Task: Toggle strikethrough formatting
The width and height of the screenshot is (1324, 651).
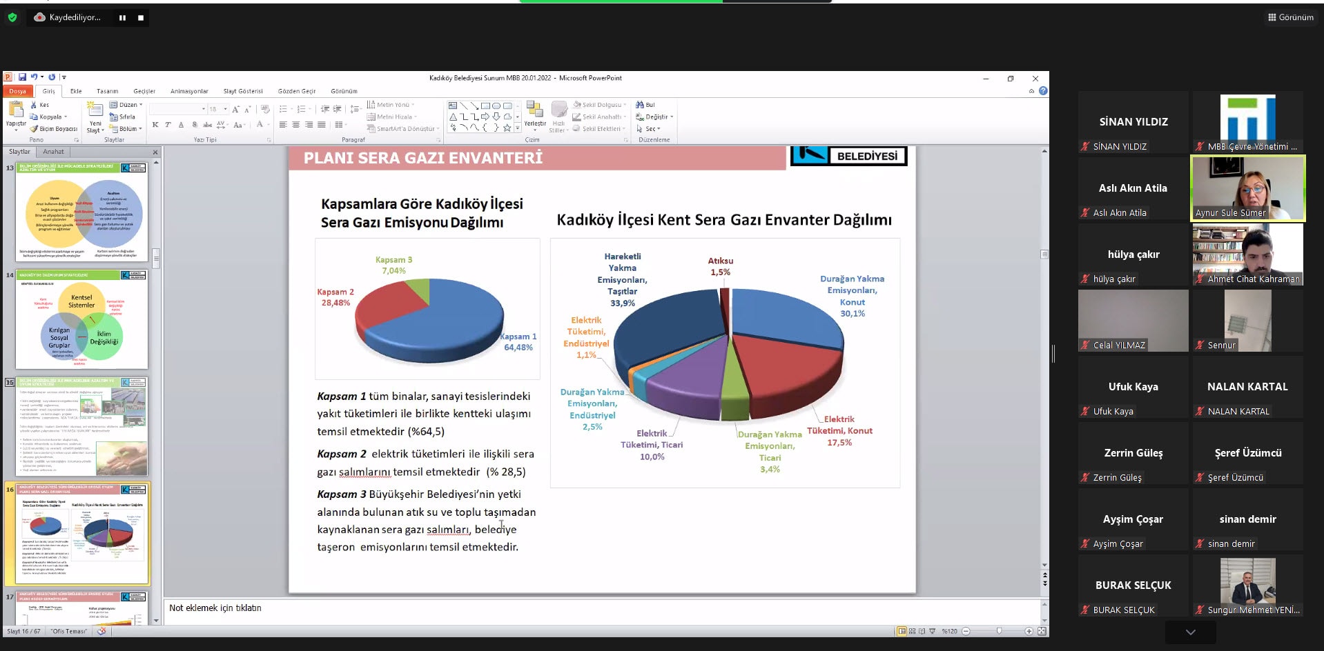Action: point(207,125)
